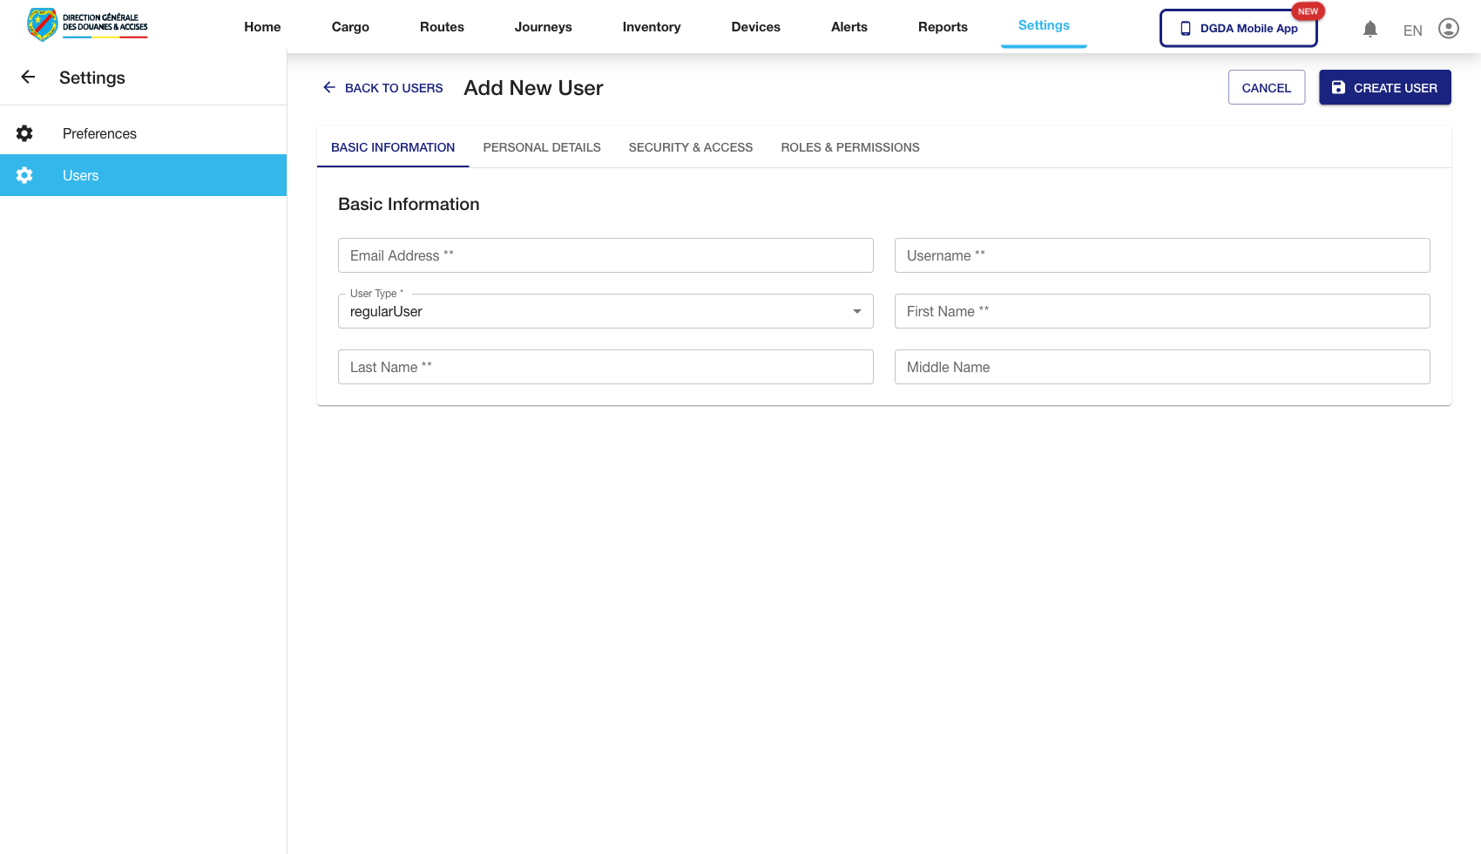Viewport: 1481px width, 854px height.
Task: Click the Users settings icon in sidebar
Action: (x=24, y=175)
